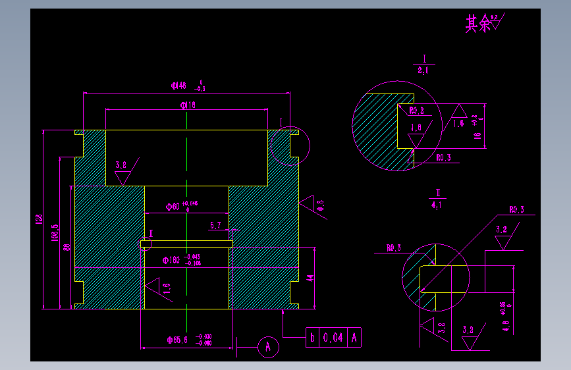The image size is (571, 370).
Task: Click the circled datum "A" symbol
Action: 269,347
